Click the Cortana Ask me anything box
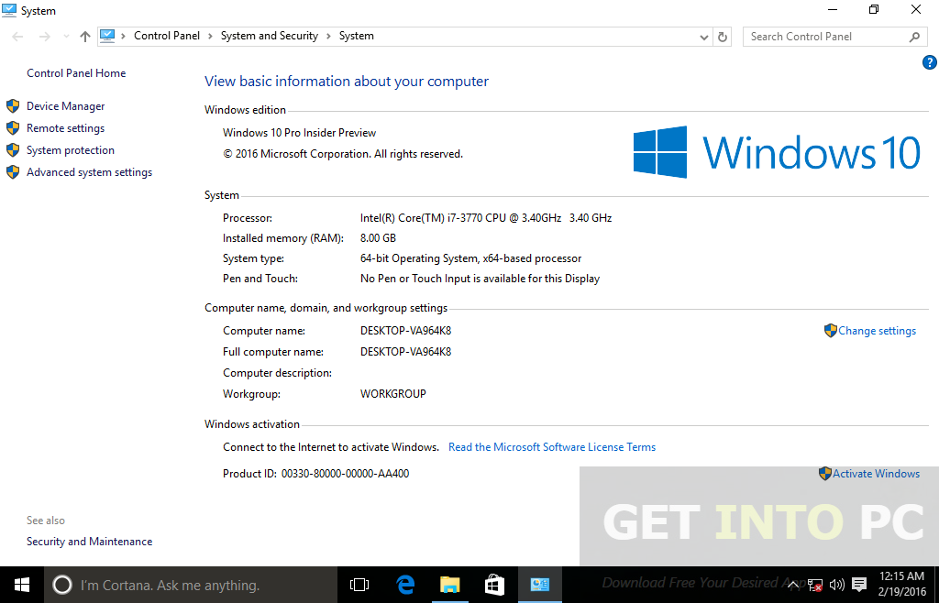 point(191,585)
